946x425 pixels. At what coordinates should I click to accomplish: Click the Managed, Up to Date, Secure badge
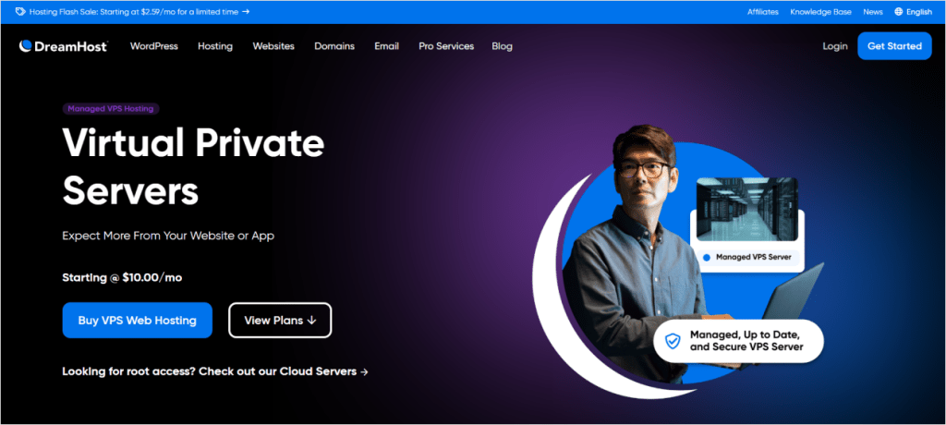(738, 341)
